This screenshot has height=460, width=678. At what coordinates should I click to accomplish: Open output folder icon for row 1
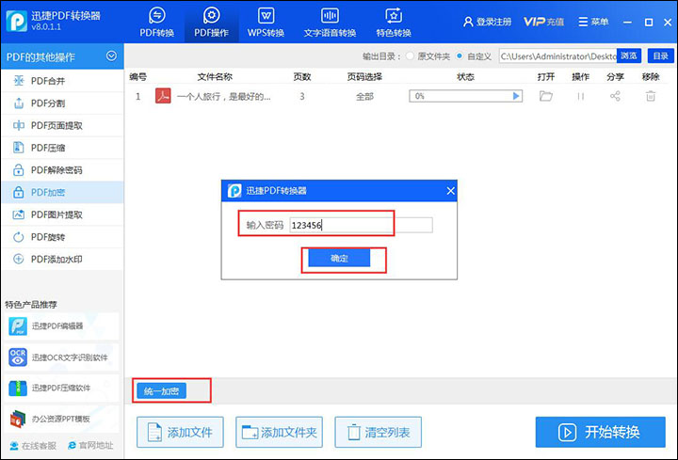pyautogui.click(x=545, y=96)
